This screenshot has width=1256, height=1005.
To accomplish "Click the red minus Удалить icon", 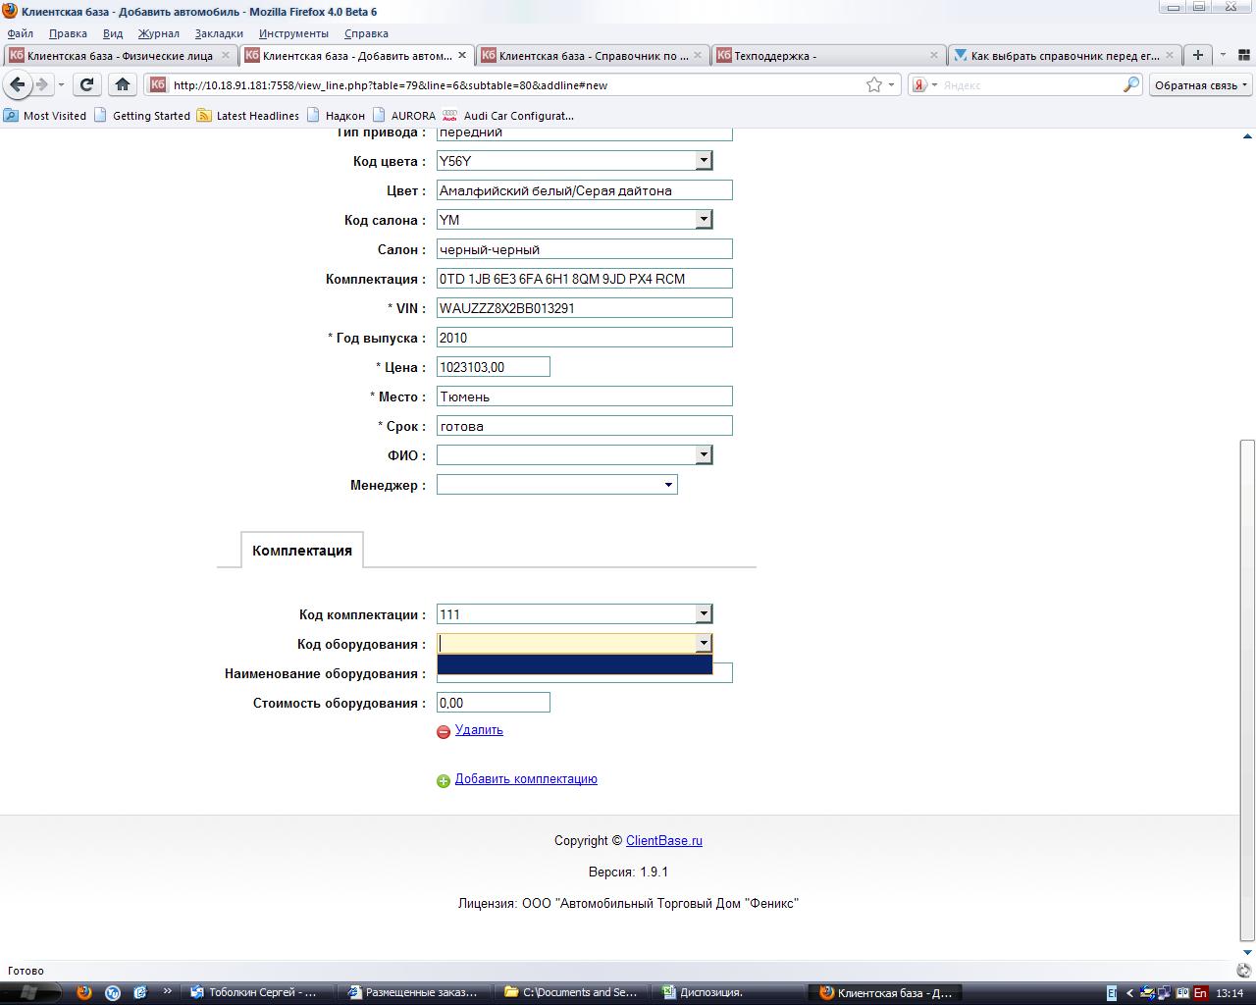I will [444, 731].
